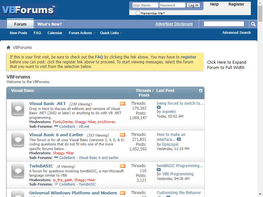Focus the User Name field
Image resolution: width=263 pixels, height=197 pixels.
click(x=145, y=5)
